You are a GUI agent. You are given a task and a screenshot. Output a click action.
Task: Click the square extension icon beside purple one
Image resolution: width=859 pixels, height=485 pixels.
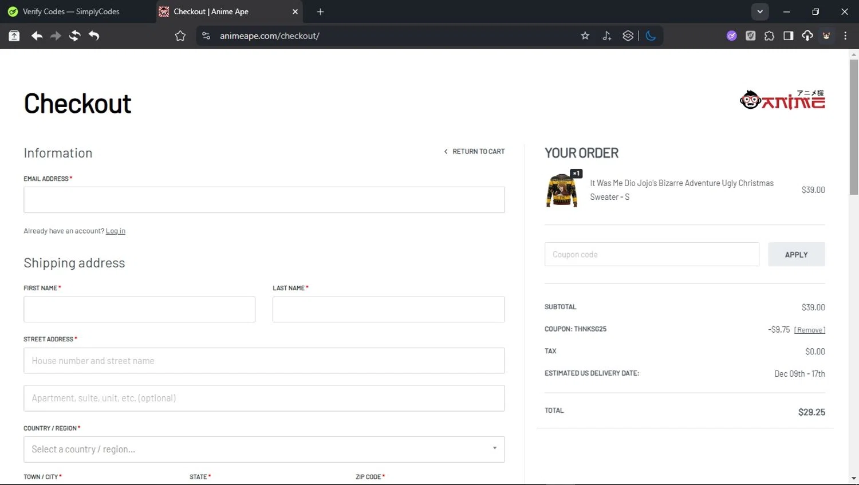pyautogui.click(x=750, y=36)
